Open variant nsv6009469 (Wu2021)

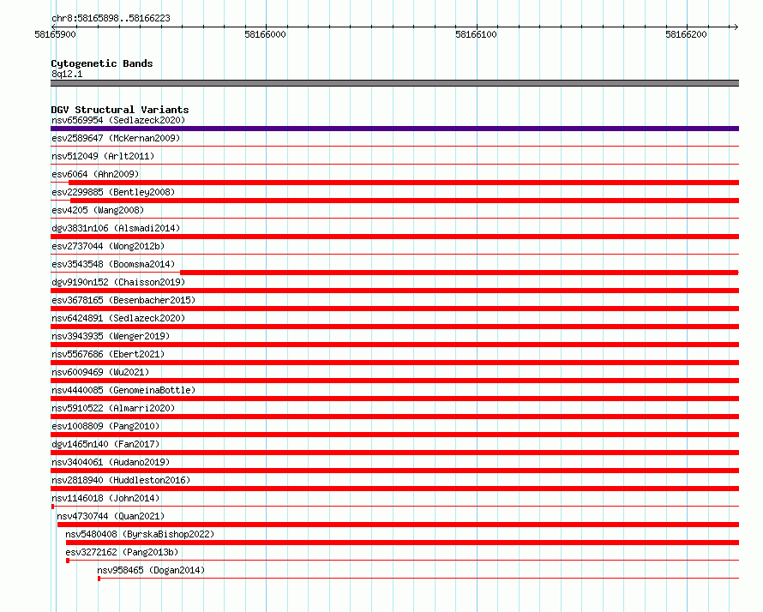tap(100, 372)
